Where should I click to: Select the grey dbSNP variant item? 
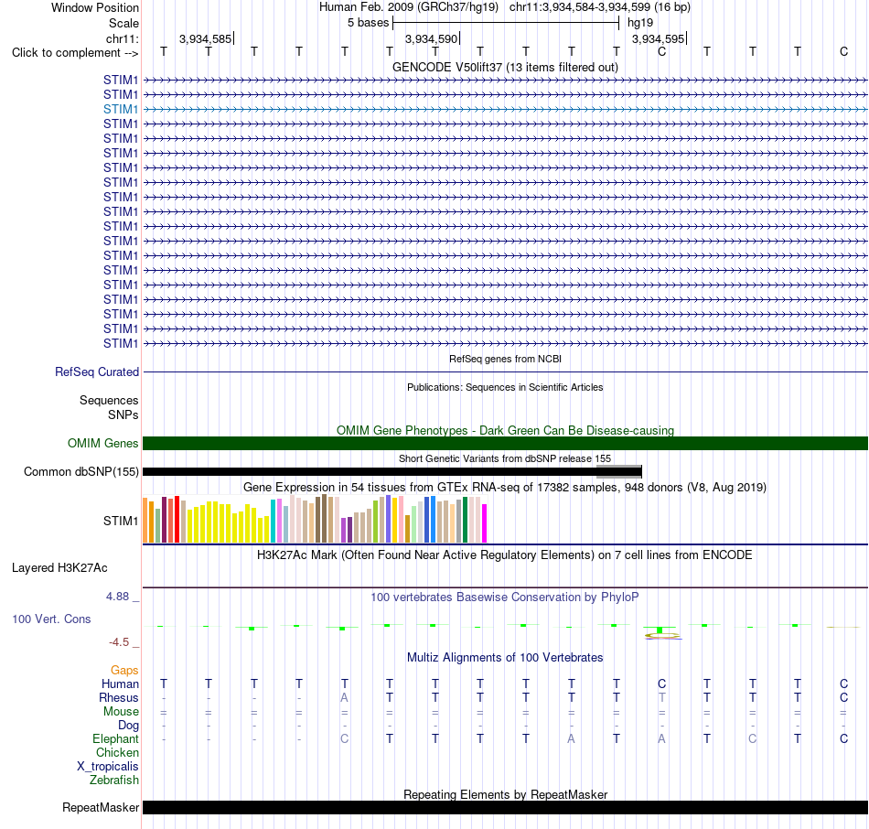point(618,472)
